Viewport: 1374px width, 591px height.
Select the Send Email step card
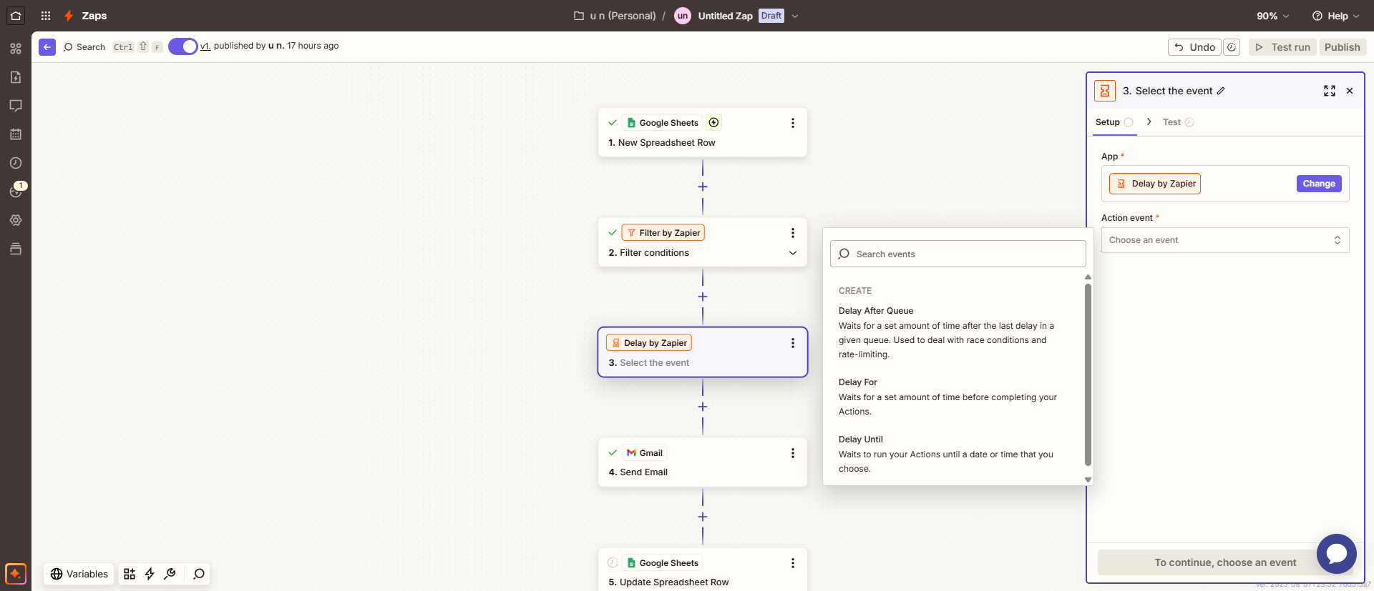pos(703,462)
